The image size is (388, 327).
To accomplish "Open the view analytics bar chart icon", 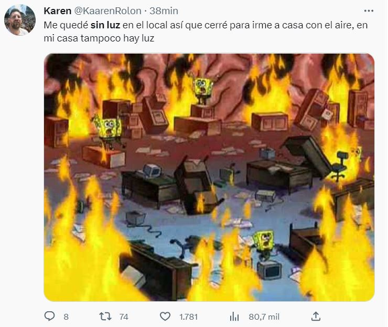I will click(x=234, y=317).
